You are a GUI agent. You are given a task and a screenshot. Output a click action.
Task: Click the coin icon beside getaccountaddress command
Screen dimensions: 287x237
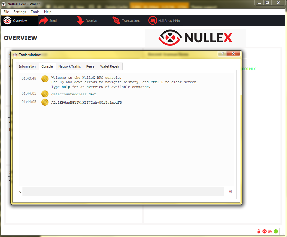pyautogui.click(x=45, y=94)
